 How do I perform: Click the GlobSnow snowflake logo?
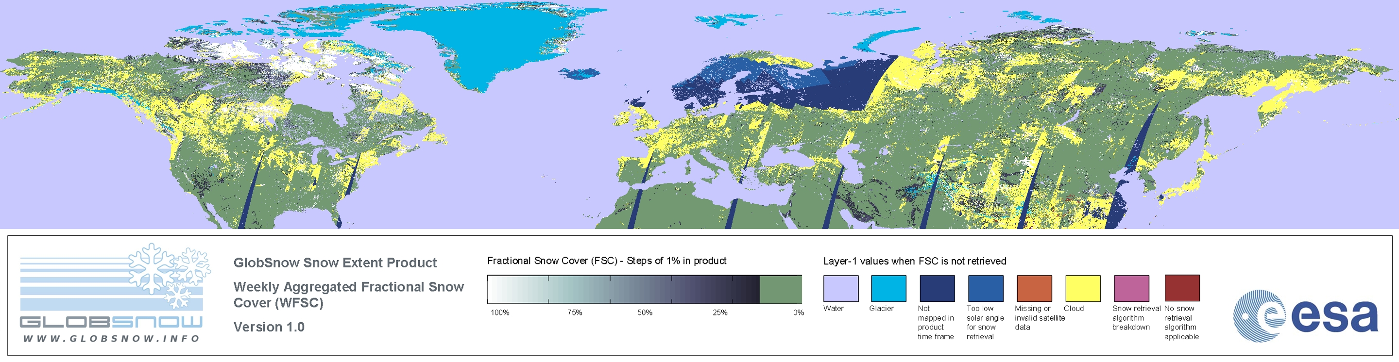[x=170, y=276]
